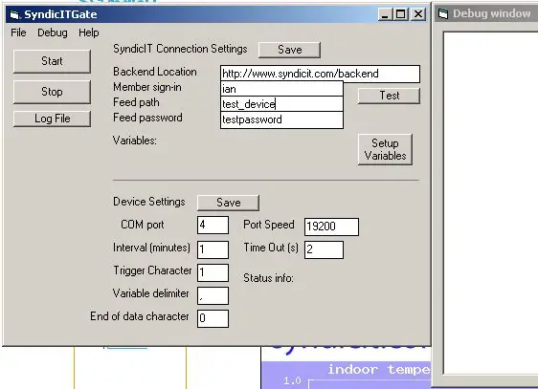
Task: Click the Interval (minutes) field
Action: tap(213, 249)
